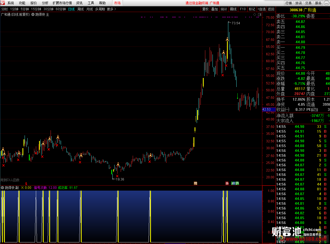Viewport: 330px width, 244px height.
Task: Open the 多周期 multi-period view
Action: point(100,9)
